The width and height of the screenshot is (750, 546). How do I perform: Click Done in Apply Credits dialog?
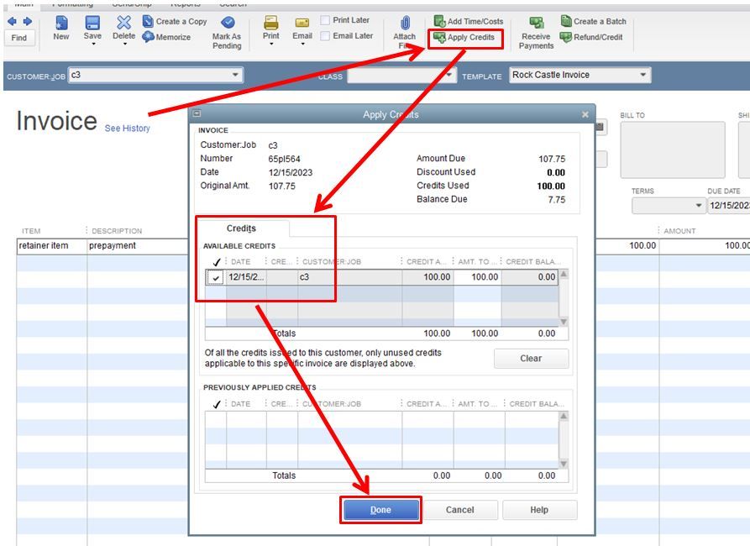click(380, 510)
